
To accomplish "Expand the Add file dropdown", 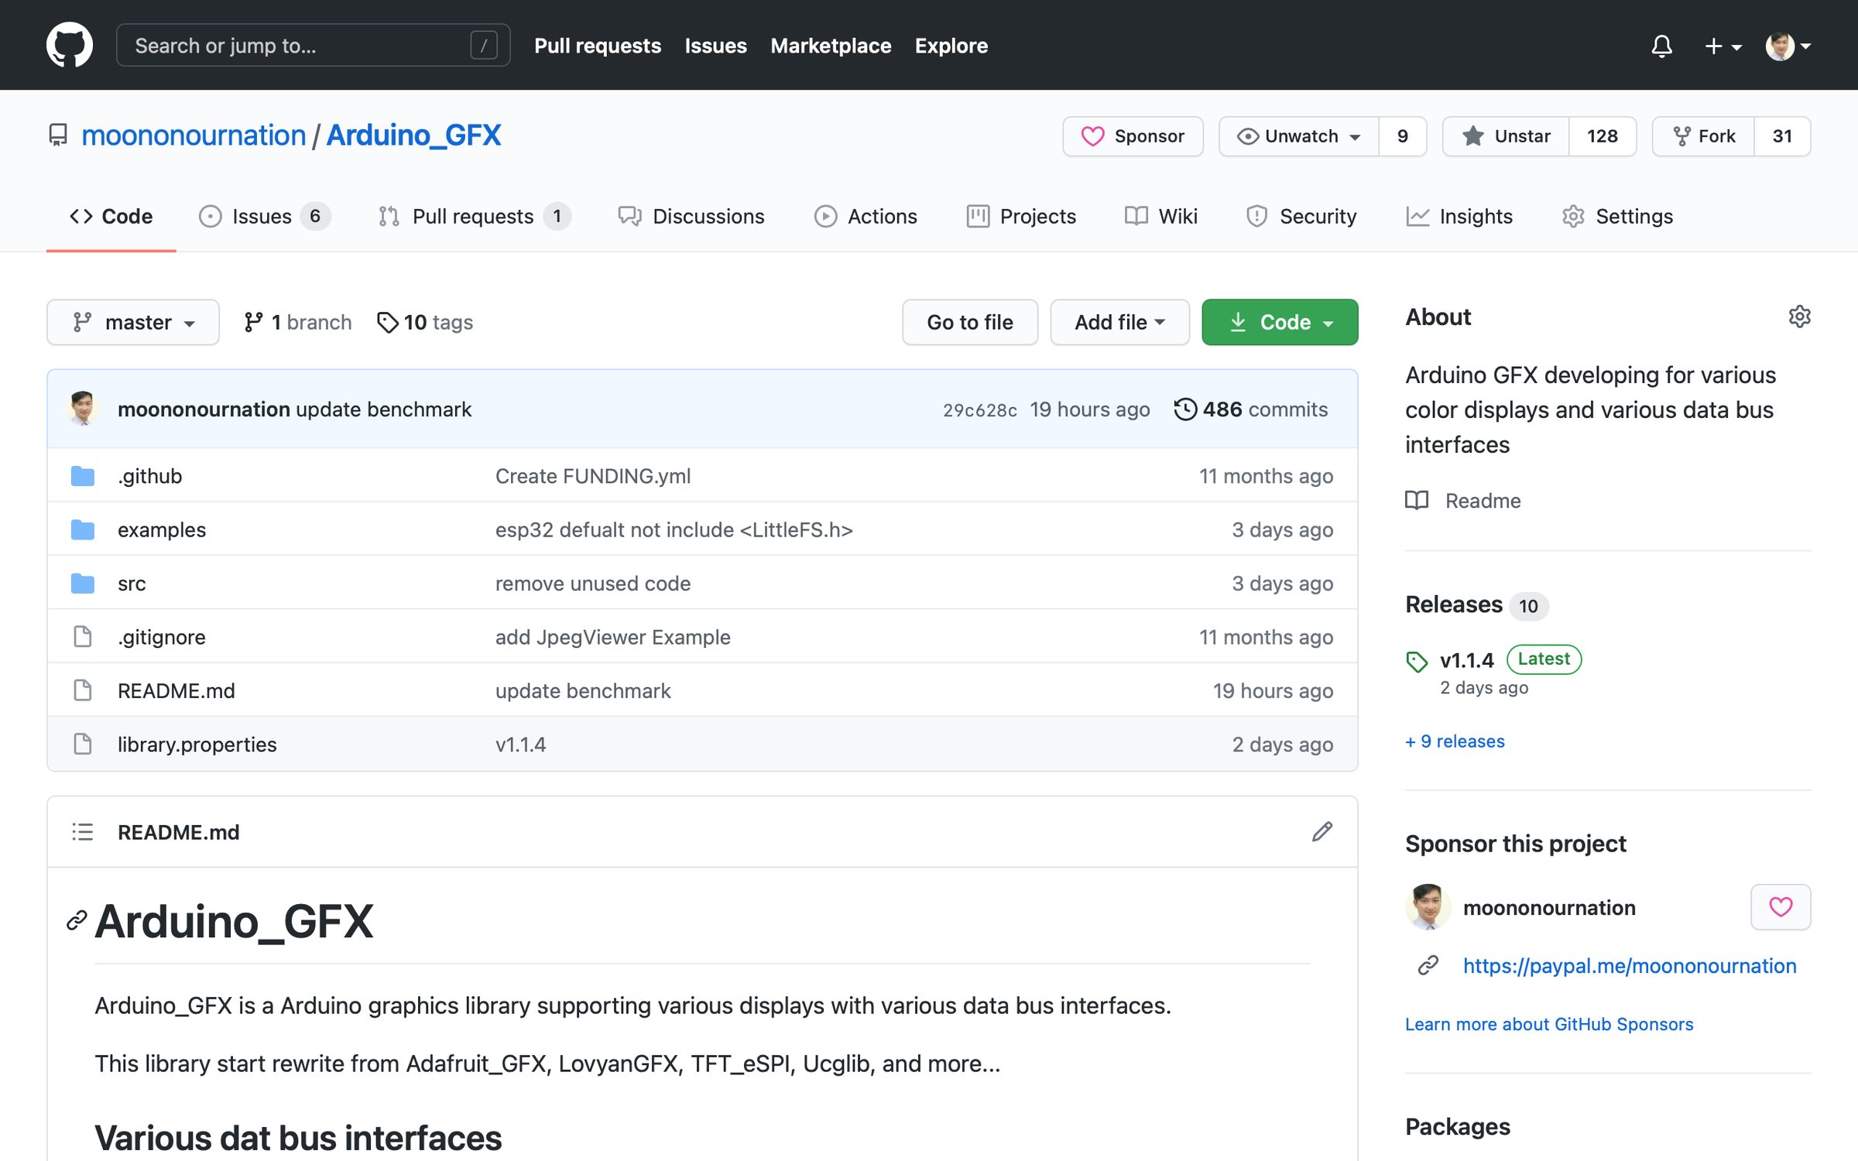I will coord(1119,322).
